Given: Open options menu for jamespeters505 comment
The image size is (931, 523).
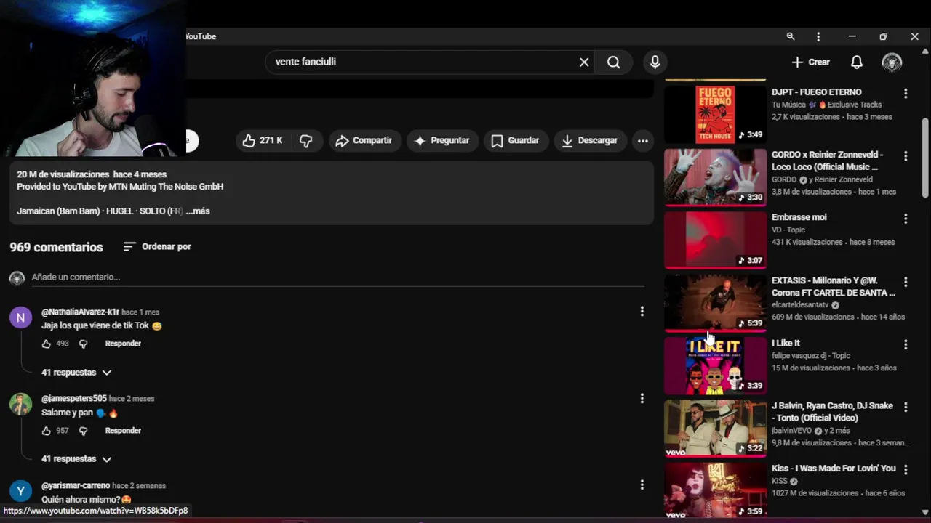Looking at the screenshot, I should (x=642, y=399).
